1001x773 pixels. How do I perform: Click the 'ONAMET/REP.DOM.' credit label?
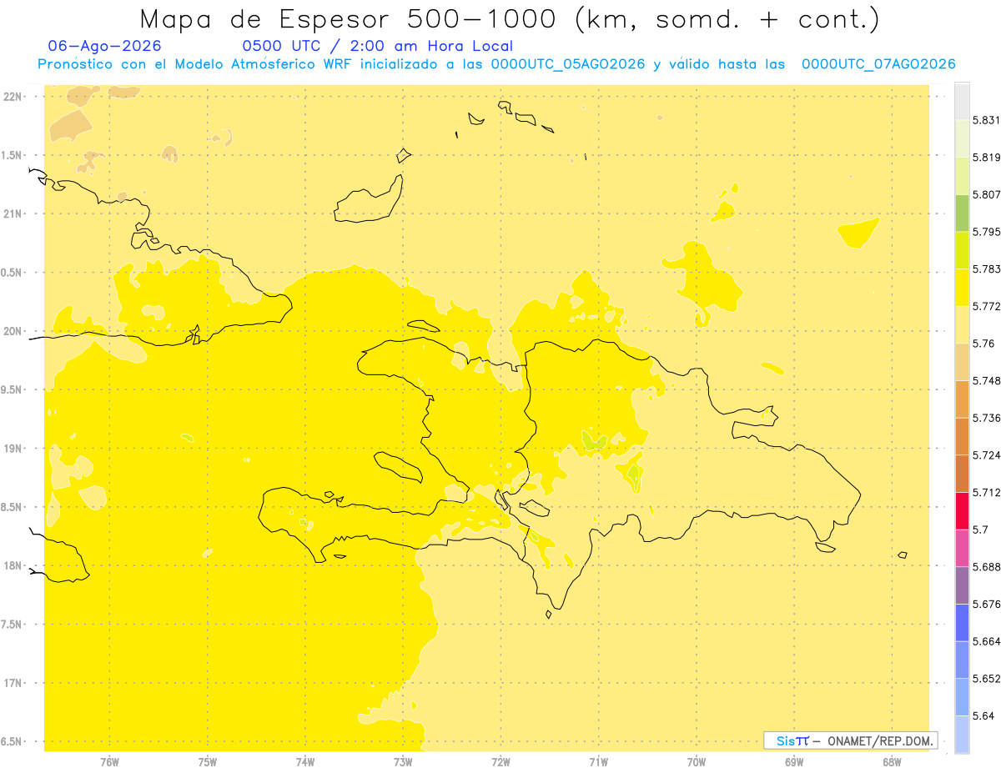pyautogui.click(x=881, y=740)
